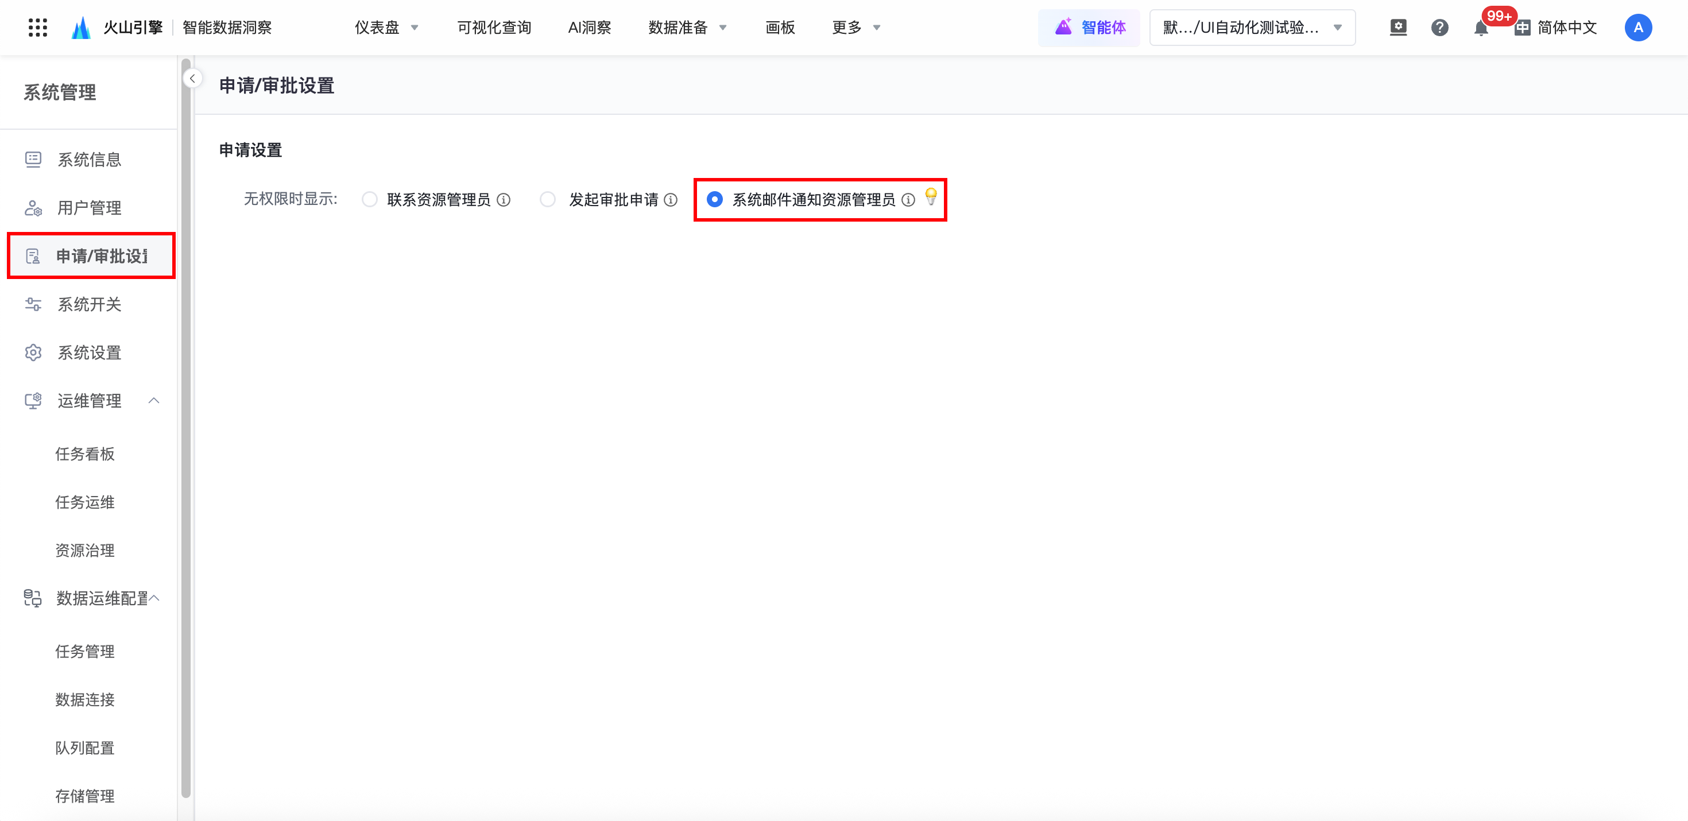Click the settings monitor icon in header
This screenshot has height=821, width=1688.
(x=1397, y=28)
